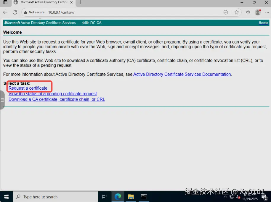Click the muted volume tray icon
The image size is (271, 202).
coord(238,197)
